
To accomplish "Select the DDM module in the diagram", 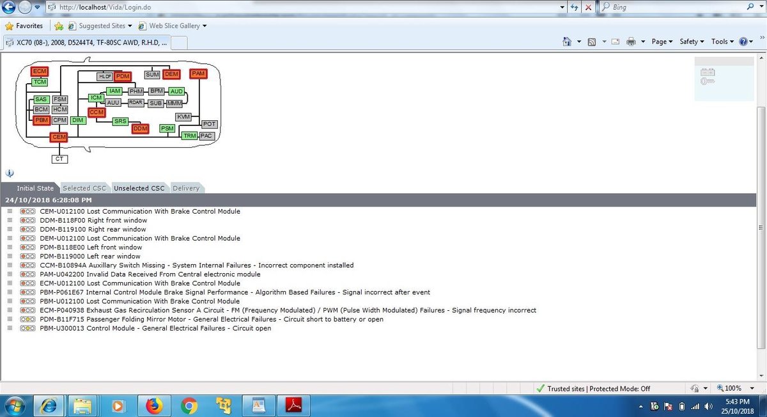I will pos(140,129).
